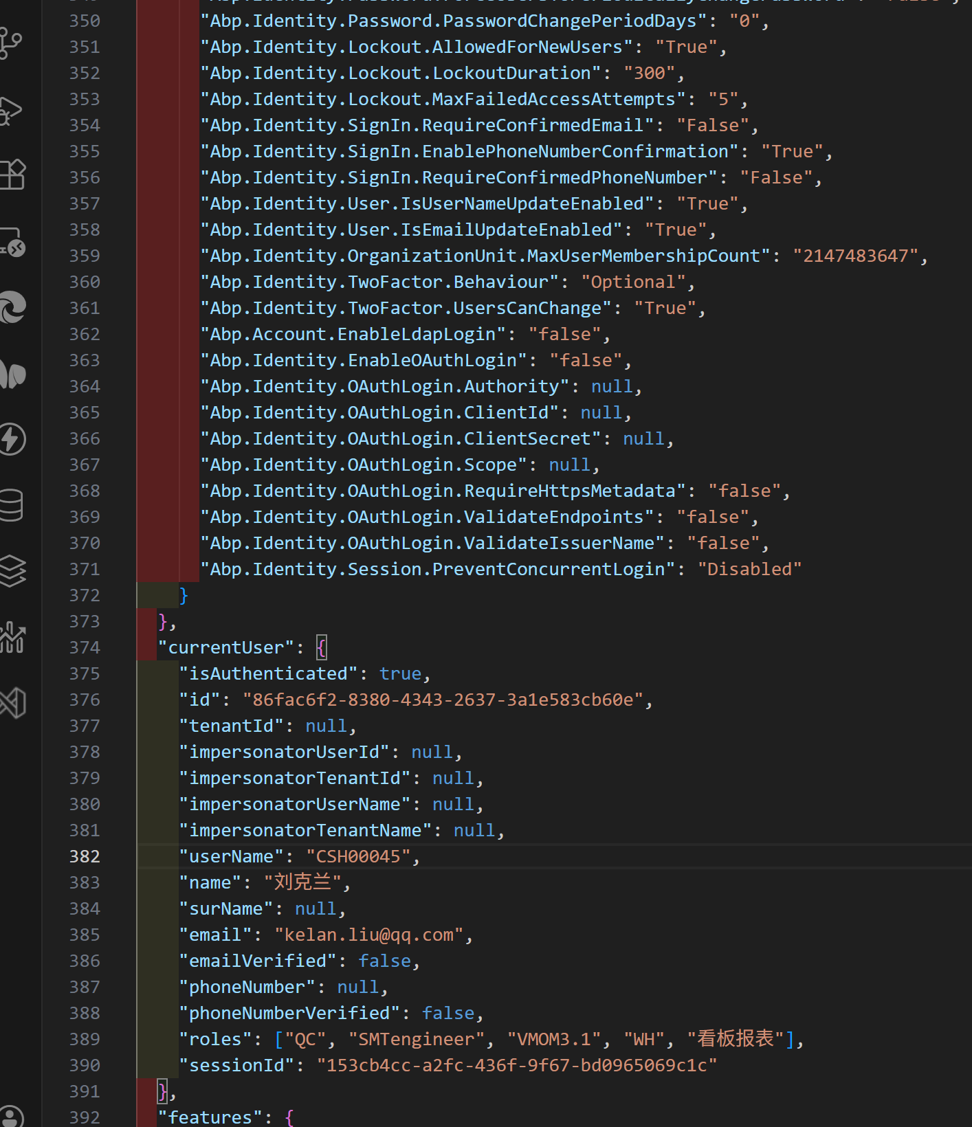Image resolution: width=972 pixels, height=1127 pixels.
Task: Open the bar chart icon view
Action: (11, 637)
